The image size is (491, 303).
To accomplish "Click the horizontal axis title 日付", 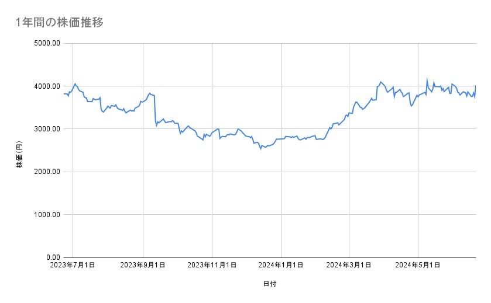I will coord(270,284).
